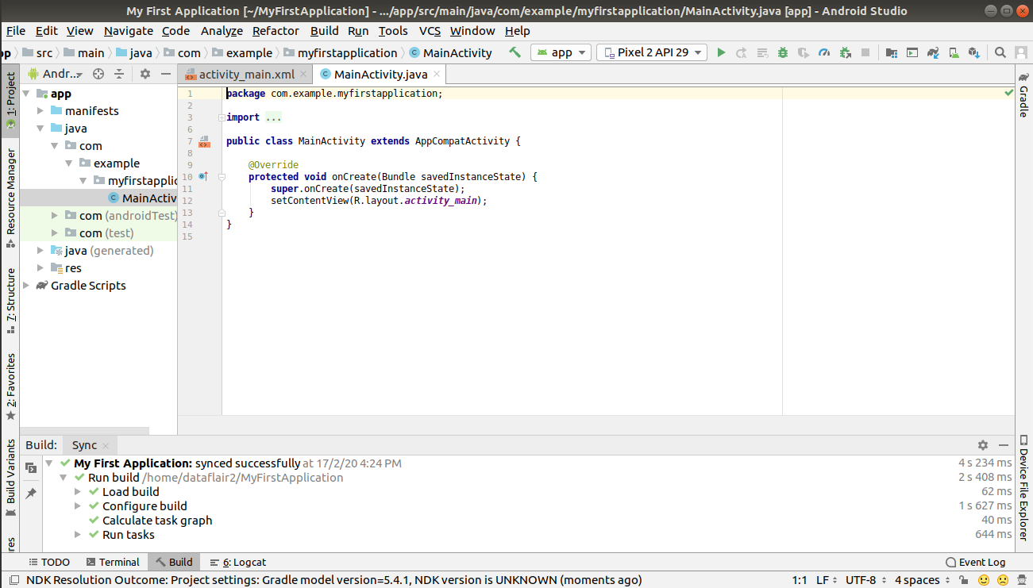This screenshot has height=588, width=1033.
Task: Switch to the activity_main.xml tab
Action: coord(246,75)
